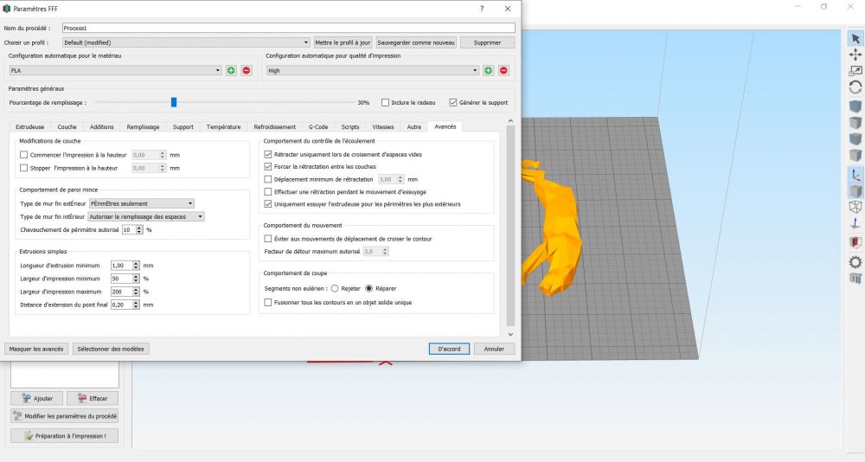Click Préparation à l'impression in main window
865x462 pixels.
click(x=65, y=436)
